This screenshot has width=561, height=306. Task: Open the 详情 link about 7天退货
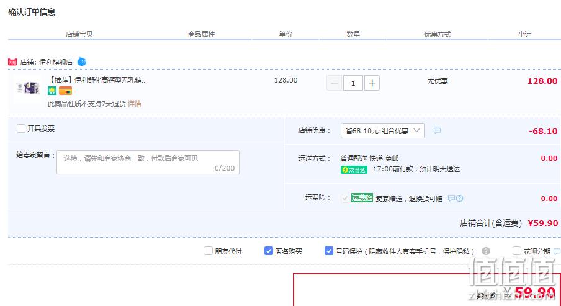tap(135, 104)
